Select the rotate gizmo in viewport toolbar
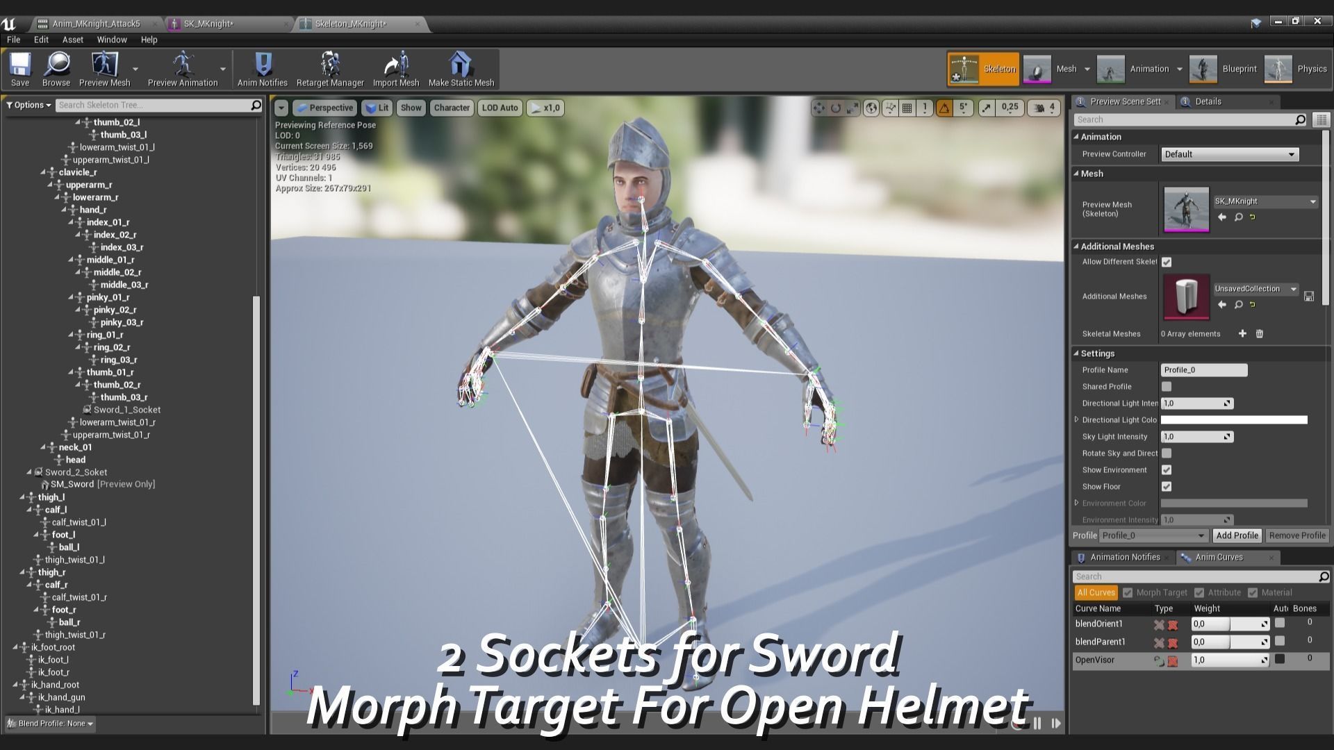The height and width of the screenshot is (750, 1334). click(836, 108)
